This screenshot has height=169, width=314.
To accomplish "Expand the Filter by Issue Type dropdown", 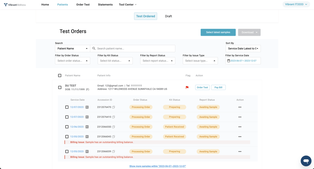I will (x=200, y=61).
